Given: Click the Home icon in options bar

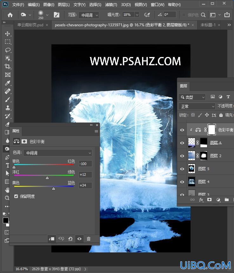Looking at the screenshot, I should click(x=10, y=15).
